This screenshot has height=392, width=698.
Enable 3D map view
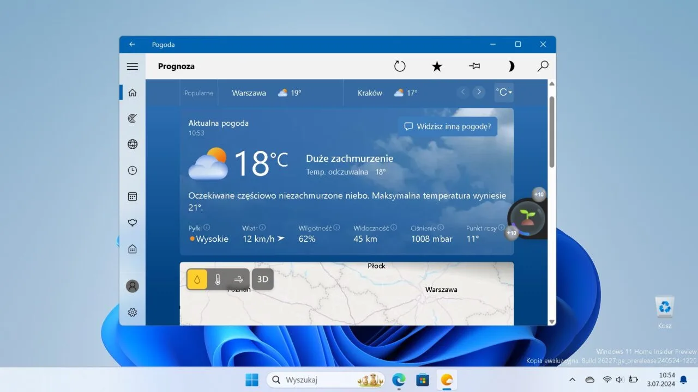[262, 279]
